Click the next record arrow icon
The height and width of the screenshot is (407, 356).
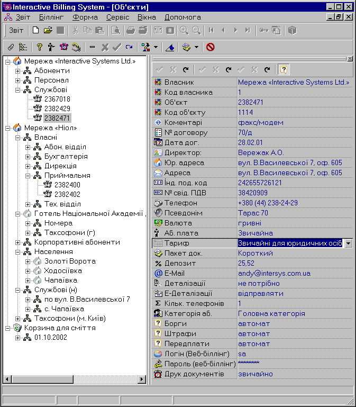coord(235,30)
